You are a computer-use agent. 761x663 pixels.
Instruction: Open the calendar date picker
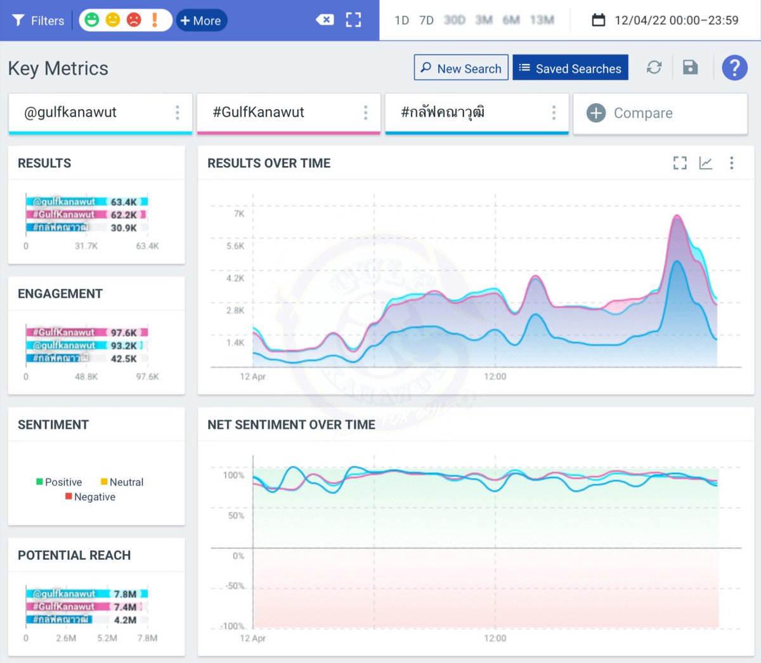pyautogui.click(x=597, y=20)
